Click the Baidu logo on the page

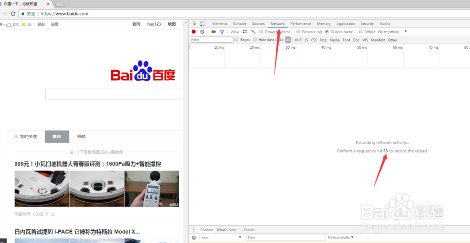(143, 71)
